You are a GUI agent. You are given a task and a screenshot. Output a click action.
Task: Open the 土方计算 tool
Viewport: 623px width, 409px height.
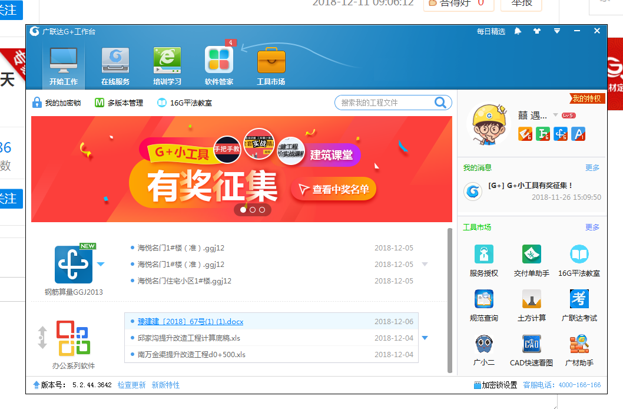(532, 306)
